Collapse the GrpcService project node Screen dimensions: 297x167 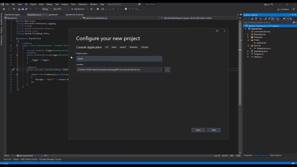coord(245,29)
